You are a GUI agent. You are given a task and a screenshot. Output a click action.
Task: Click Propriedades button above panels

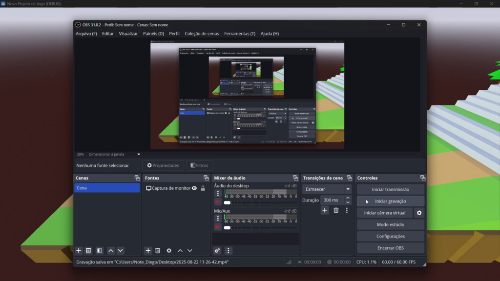click(163, 165)
